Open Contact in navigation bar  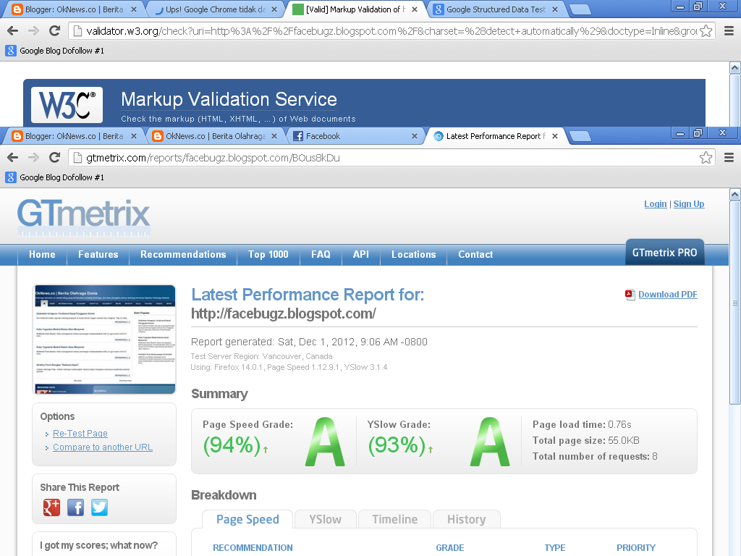[x=475, y=254]
